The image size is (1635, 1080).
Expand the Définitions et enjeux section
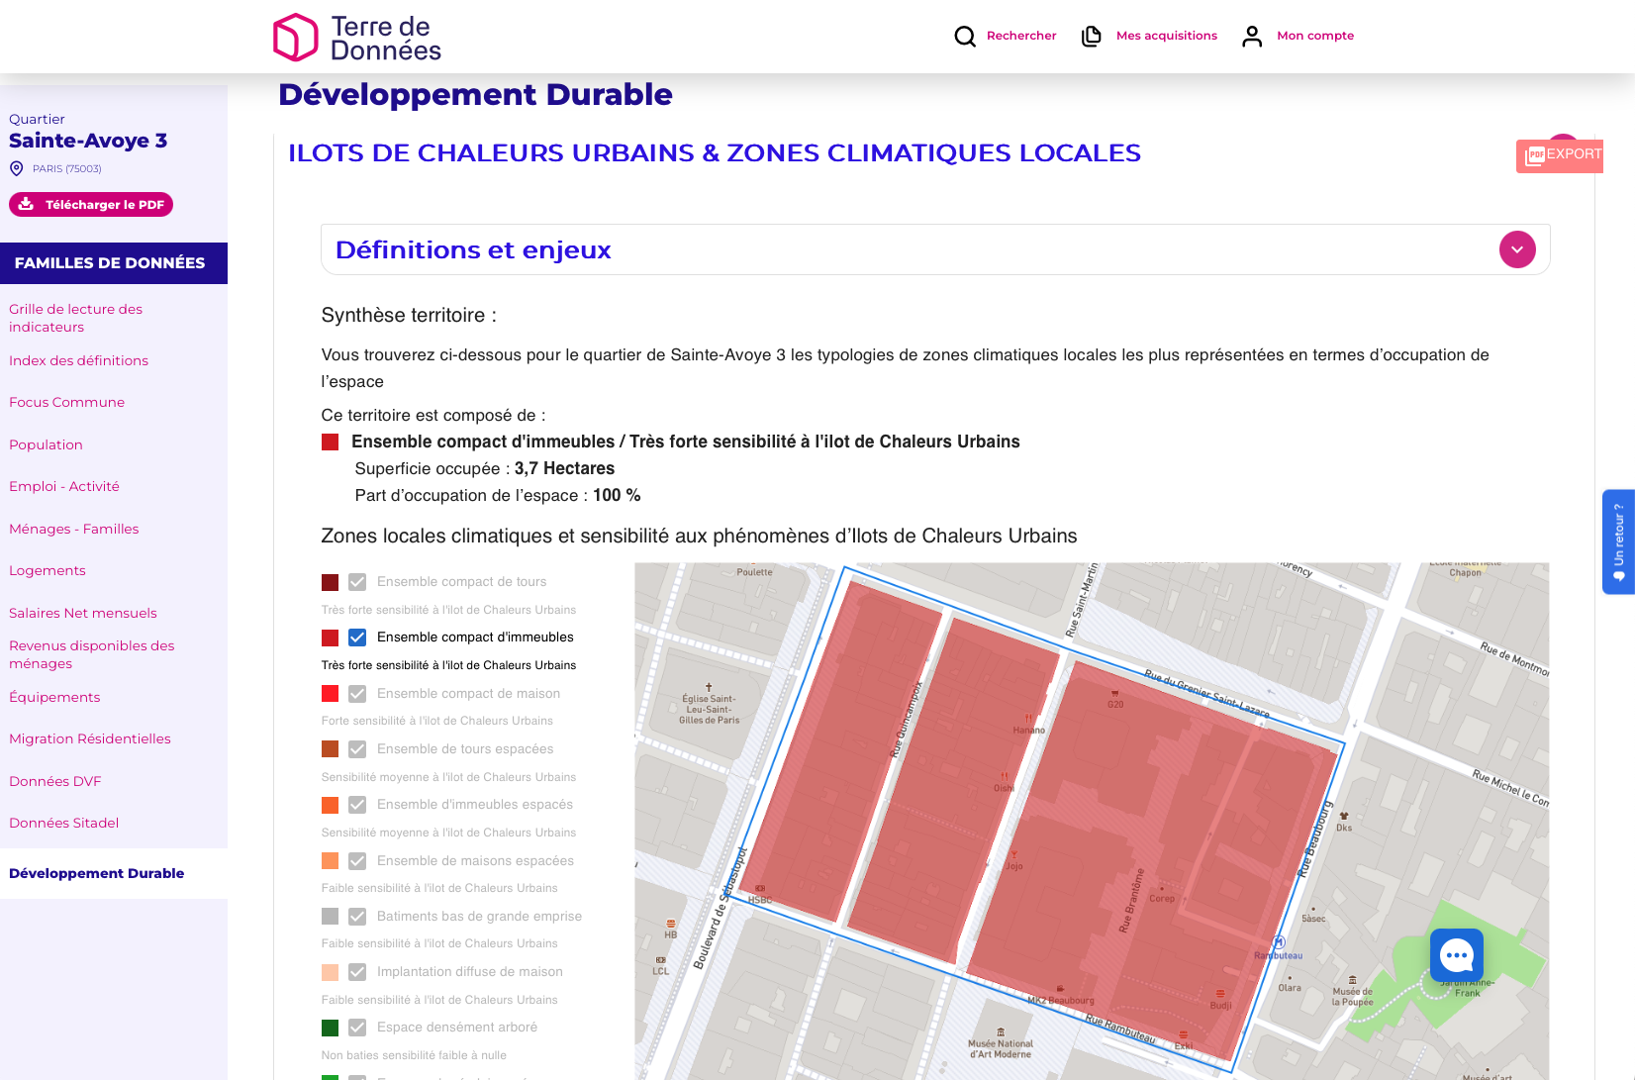pos(473,250)
